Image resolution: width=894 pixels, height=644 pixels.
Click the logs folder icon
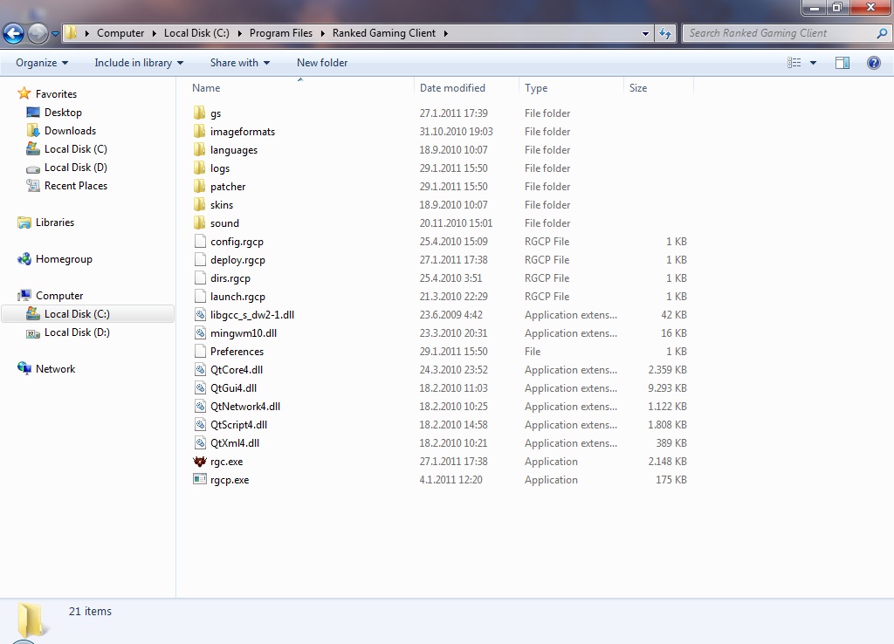click(x=199, y=168)
